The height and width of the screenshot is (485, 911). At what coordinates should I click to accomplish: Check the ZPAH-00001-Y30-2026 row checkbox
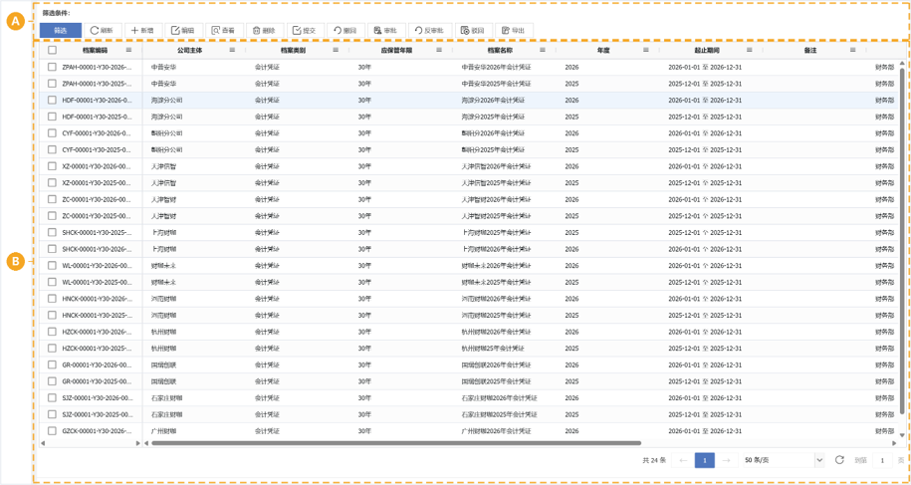[x=53, y=67]
